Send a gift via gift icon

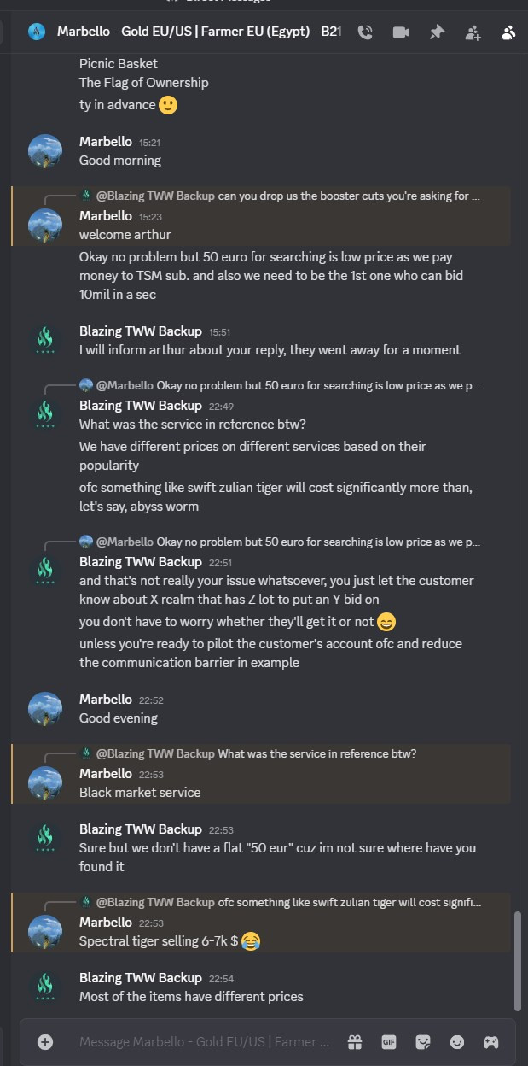click(355, 1041)
